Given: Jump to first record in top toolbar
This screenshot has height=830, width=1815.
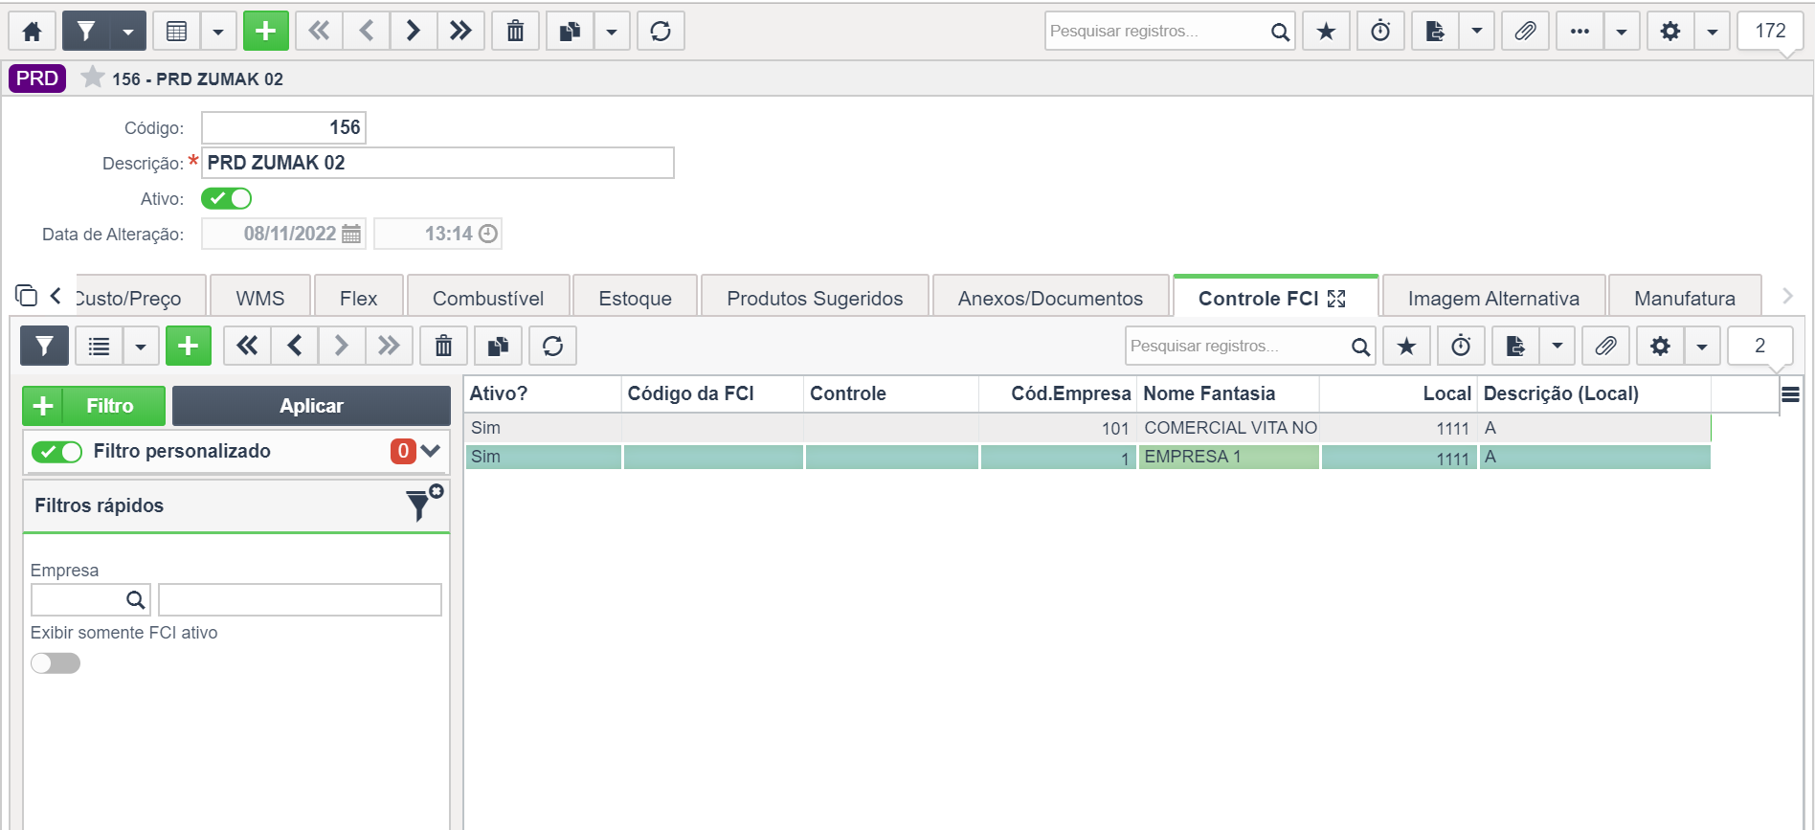Looking at the screenshot, I should click(x=319, y=32).
